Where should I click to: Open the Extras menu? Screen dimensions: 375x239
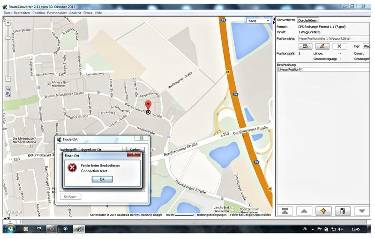tap(88, 13)
